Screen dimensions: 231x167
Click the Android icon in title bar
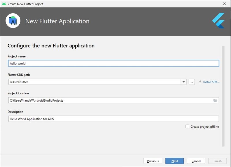pyautogui.click(x=3, y=4)
